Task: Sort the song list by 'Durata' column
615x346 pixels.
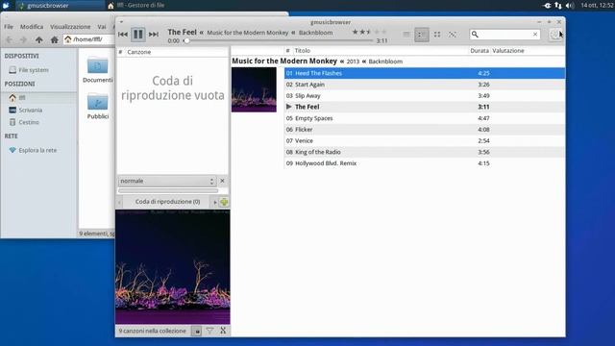Action: 480,51
